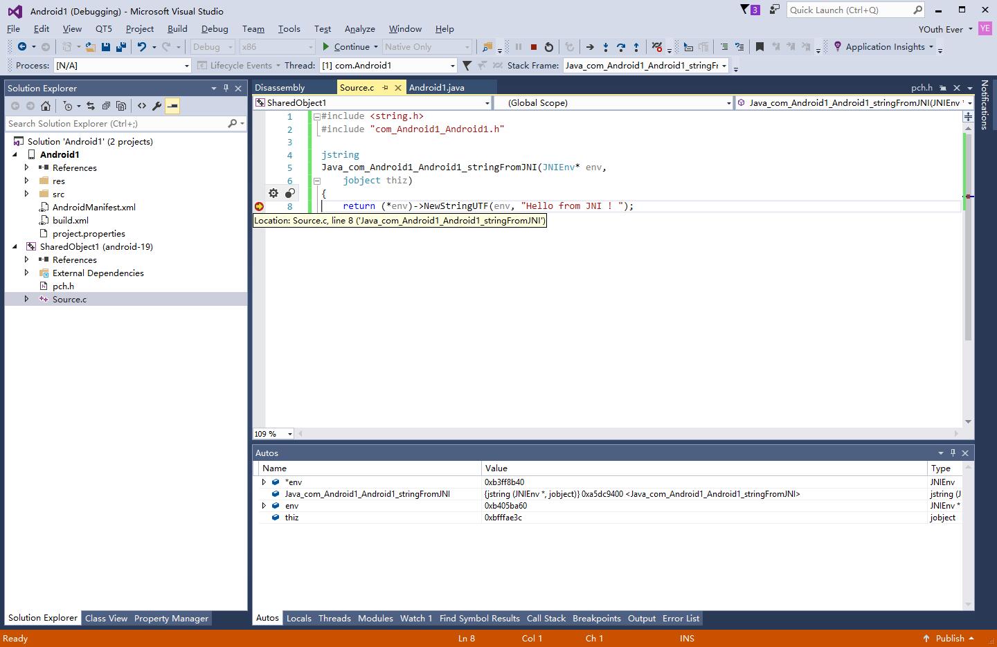This screenshot has height=647, width=997.
Task: Click the Comment out selected lines icon
Action: (x=724, y=47)
